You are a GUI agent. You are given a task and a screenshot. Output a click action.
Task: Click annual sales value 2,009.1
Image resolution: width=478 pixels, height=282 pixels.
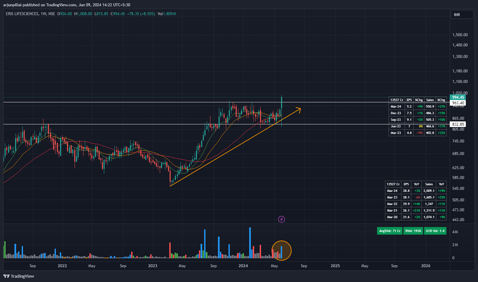429,191
